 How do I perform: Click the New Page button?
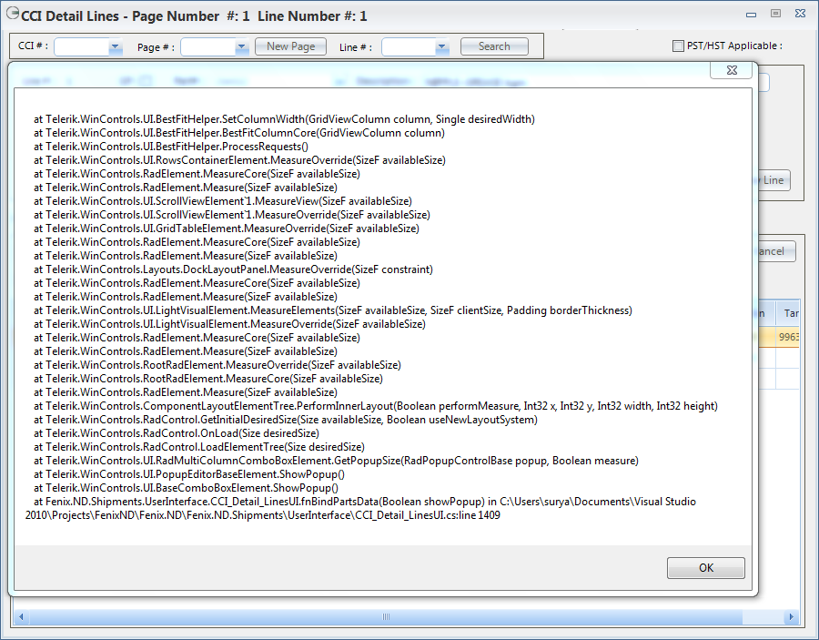tap(290, 46)
